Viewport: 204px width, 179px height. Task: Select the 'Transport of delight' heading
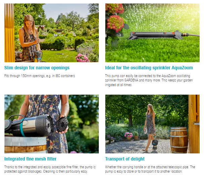125,159
